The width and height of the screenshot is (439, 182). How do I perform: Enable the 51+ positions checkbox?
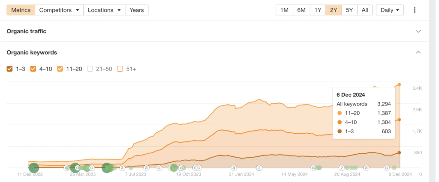120,69
